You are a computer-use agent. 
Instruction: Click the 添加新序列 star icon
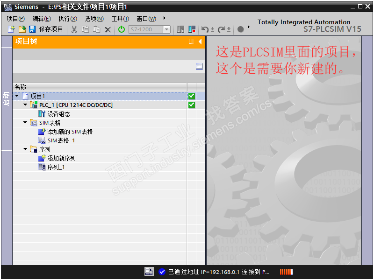(x=42, y=158)
